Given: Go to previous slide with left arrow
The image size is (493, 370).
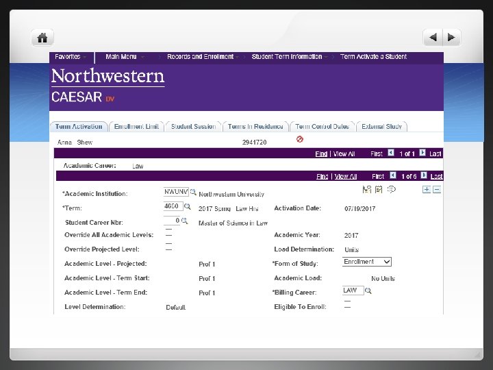Looking at the screenshot, I should pyautogui.click(x=433, y=38).
